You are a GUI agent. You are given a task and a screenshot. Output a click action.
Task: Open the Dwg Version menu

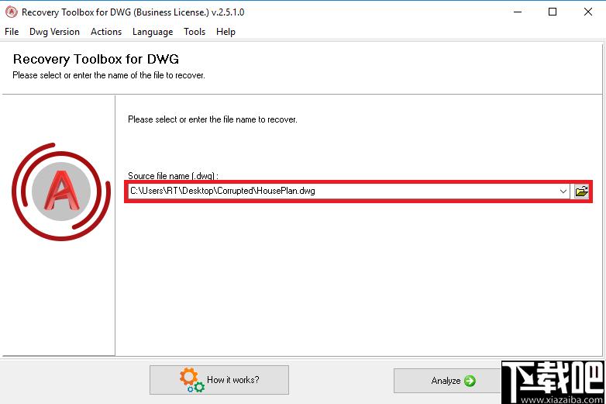click(x=54, y=32)
